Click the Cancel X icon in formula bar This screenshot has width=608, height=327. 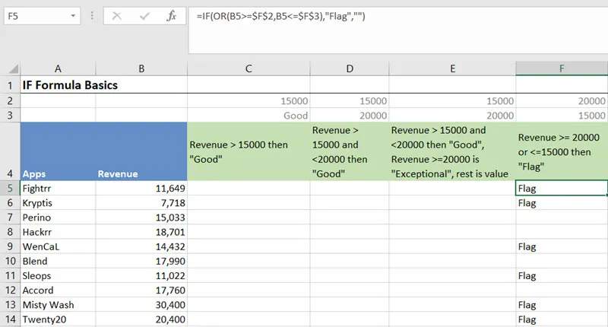(x=117, y=15)
